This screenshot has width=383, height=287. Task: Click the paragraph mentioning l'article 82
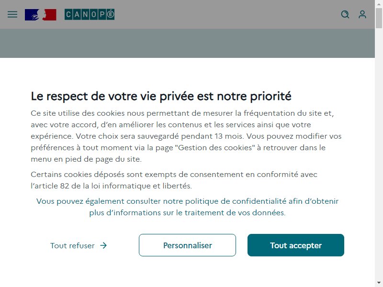click(x=174, y=180)
